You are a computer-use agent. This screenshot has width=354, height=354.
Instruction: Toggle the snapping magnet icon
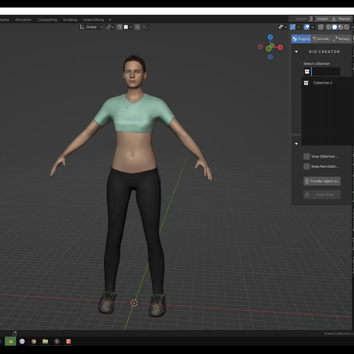pyautogui.click(x=119, y=27)
